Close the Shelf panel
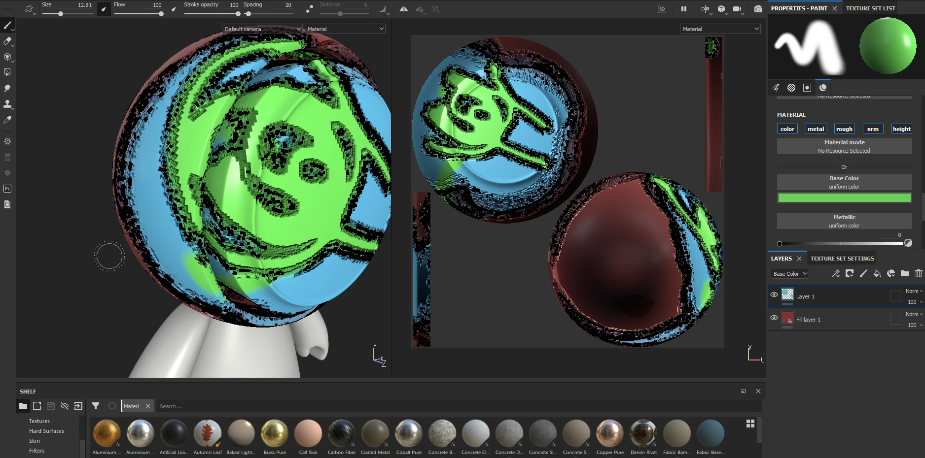The image size is (925, 458). pos(758,391)
